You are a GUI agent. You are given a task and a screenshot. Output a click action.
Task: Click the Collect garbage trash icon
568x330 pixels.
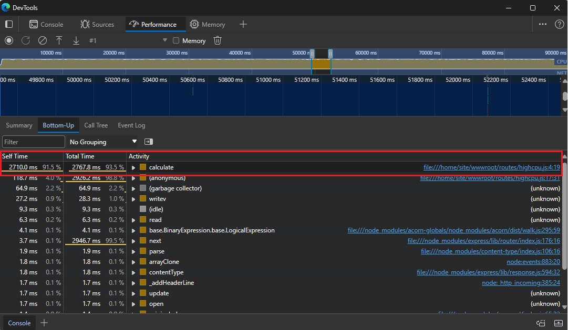click(x=218, y=40)
